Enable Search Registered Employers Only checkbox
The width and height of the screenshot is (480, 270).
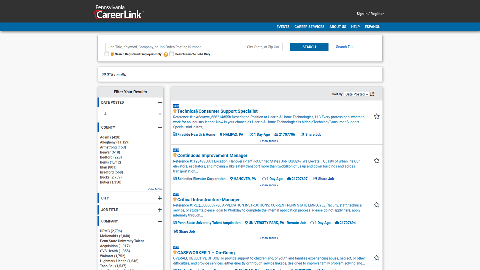(x=107, y=54)
